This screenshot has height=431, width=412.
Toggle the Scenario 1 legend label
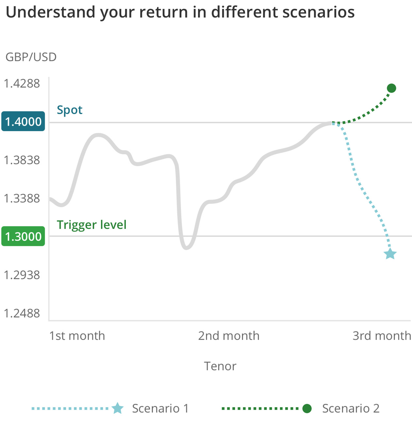click(160, 408)
